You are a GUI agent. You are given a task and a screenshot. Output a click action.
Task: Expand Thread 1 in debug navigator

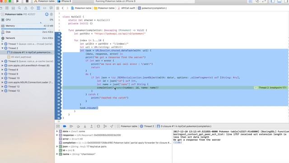tap(2, 44)
